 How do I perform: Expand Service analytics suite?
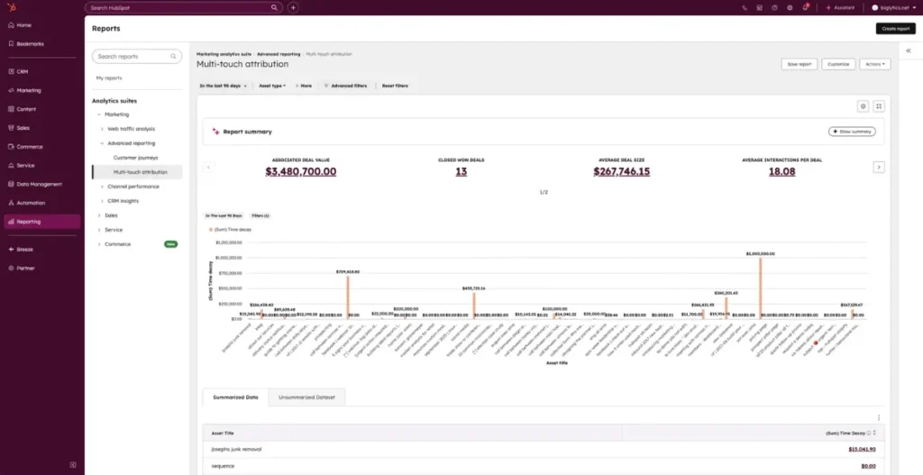pos(99,230)
